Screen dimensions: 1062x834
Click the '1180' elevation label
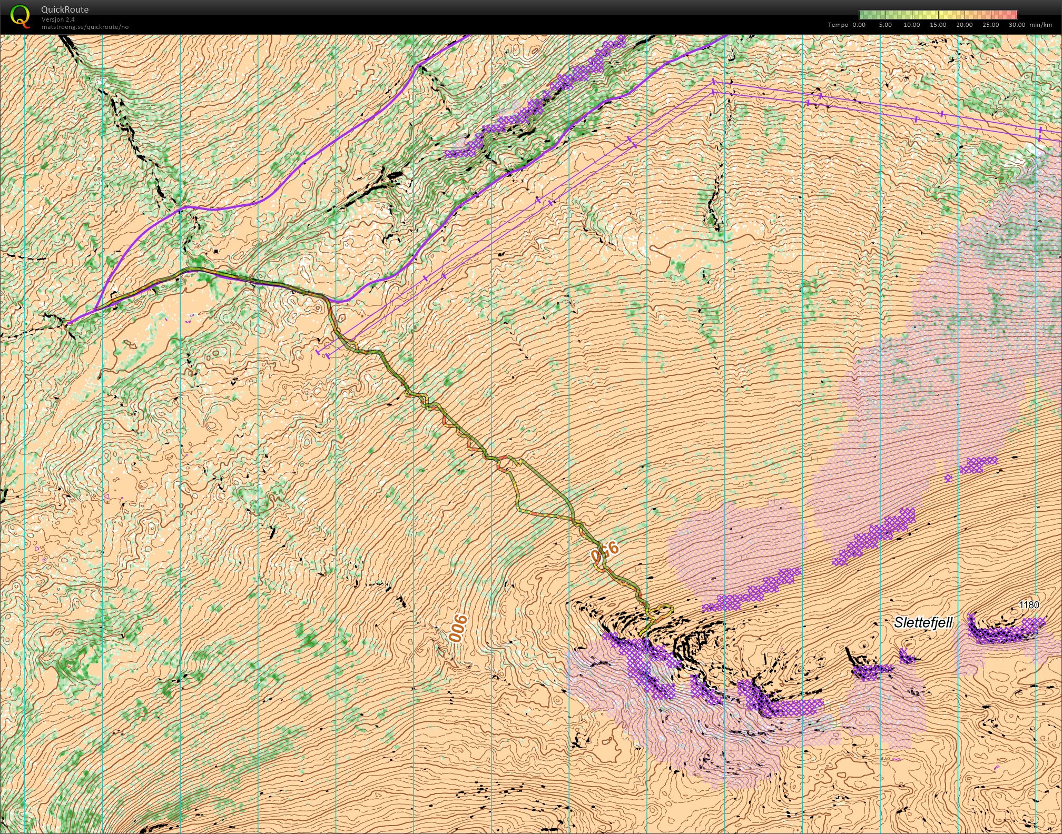point(1029,605)
